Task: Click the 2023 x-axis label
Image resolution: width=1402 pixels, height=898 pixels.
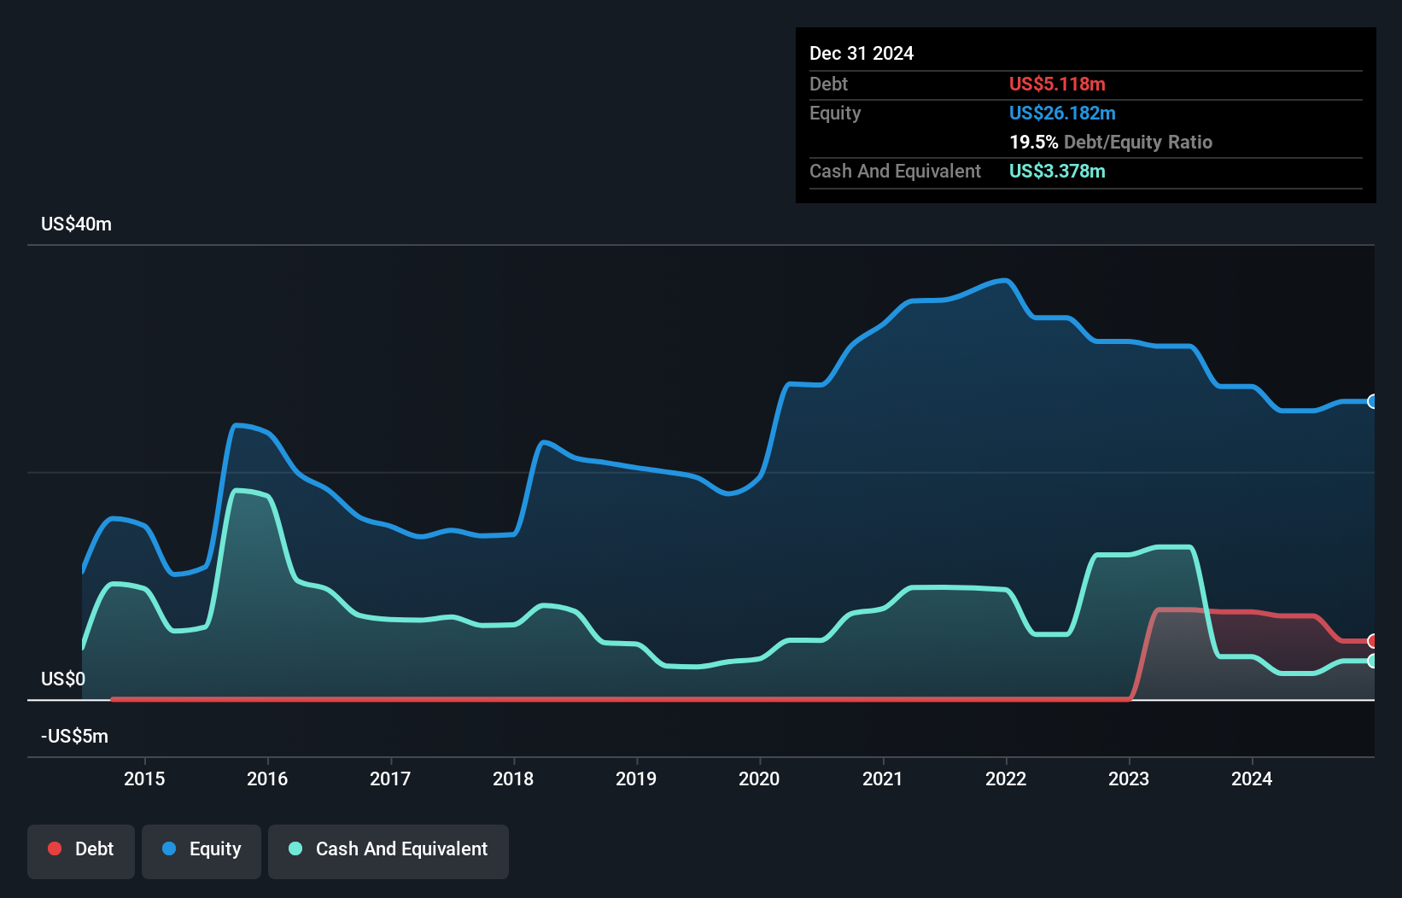Action: 1129,778
